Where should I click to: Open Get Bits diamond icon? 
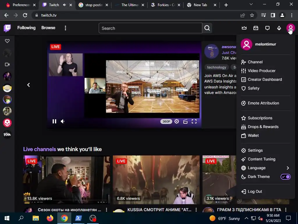[x=279, y=28]
